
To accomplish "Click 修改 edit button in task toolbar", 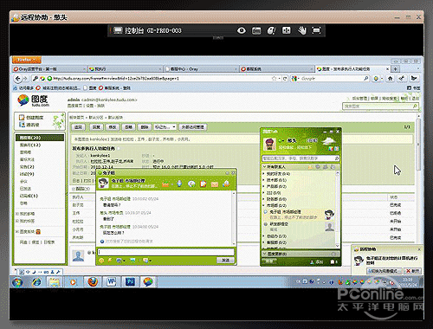I will click(113, 127).
